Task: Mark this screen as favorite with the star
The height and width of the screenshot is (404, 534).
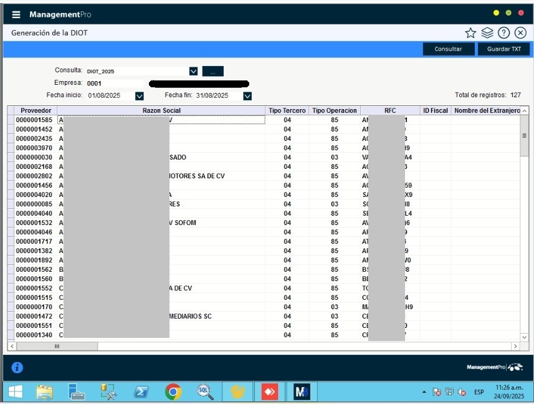Action: coord(470,33)
